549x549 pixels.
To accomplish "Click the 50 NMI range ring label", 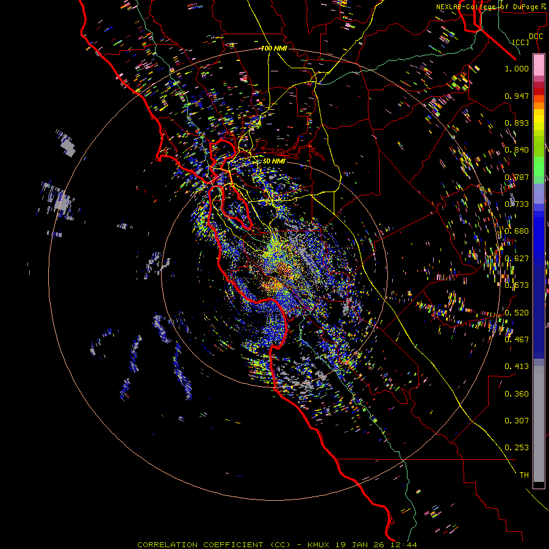I will point(274,162).
